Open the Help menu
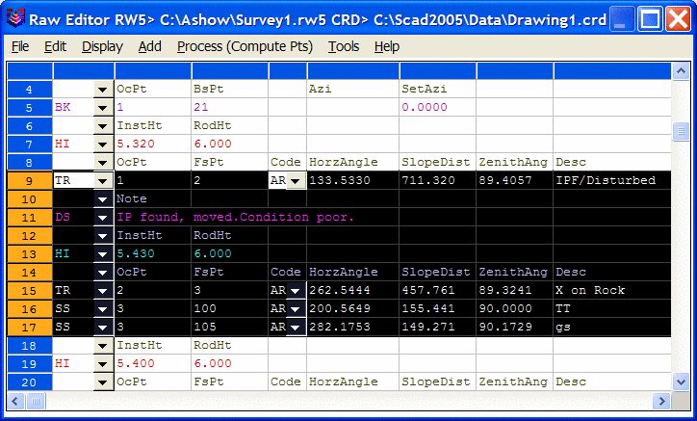697x421 pixels. 387,46
